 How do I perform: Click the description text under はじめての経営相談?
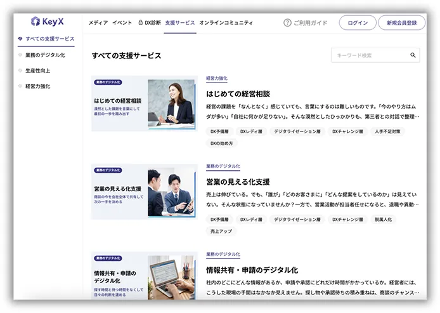point(313,112)
